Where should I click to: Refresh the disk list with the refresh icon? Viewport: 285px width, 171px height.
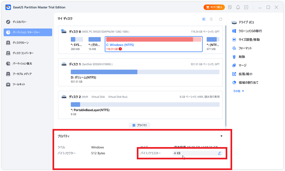(221, 19)
